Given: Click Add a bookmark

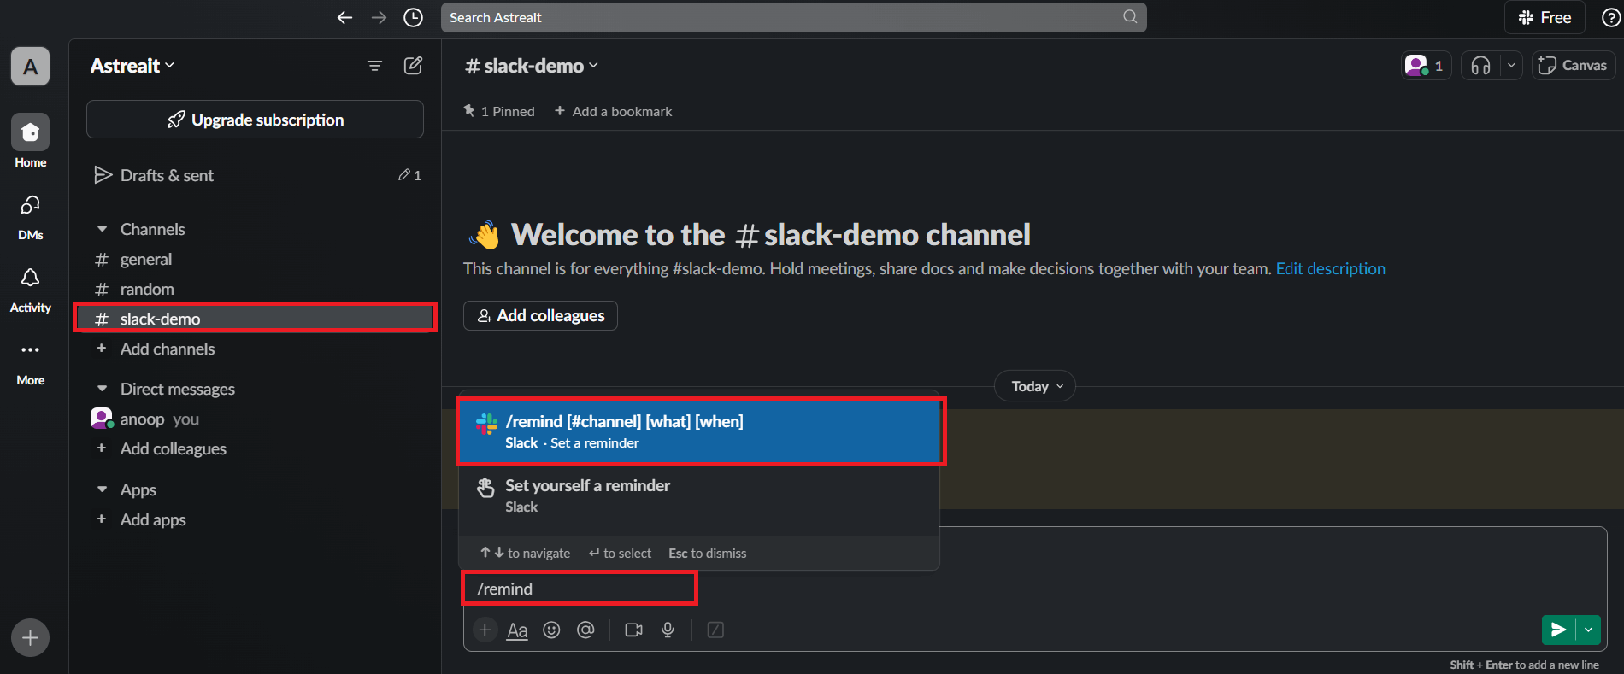Looking at the screenshot, I should tap(613, 111).
